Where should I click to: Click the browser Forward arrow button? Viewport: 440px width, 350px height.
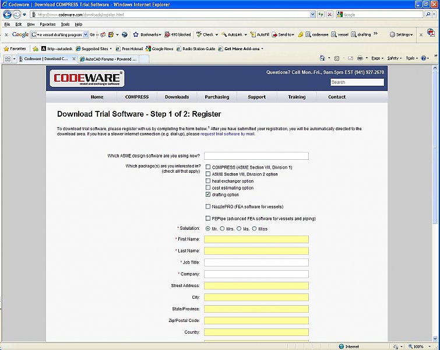17,15
